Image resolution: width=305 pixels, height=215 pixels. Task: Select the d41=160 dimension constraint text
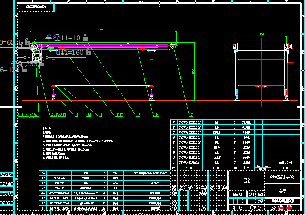tap(69, 53)
